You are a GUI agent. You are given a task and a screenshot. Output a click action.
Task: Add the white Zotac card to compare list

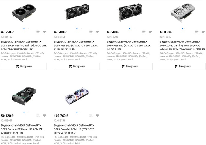(x=197, y=32)
